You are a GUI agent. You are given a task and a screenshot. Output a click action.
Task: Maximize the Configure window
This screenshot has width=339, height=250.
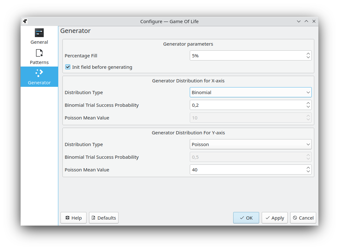pos(306,21)
